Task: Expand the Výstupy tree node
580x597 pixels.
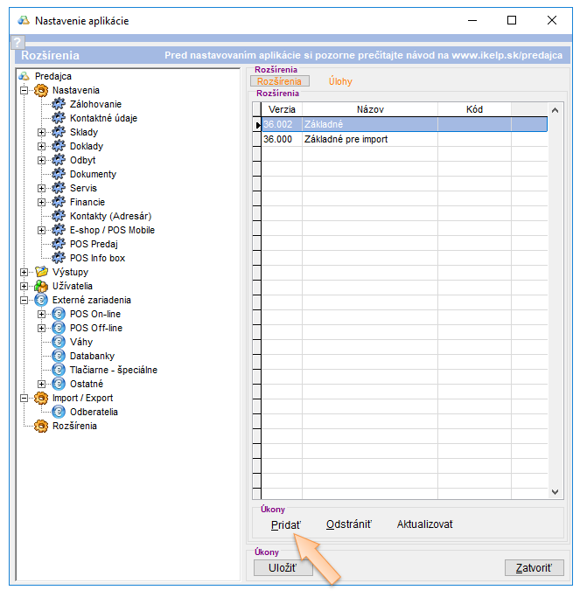Action: [24, 272]
